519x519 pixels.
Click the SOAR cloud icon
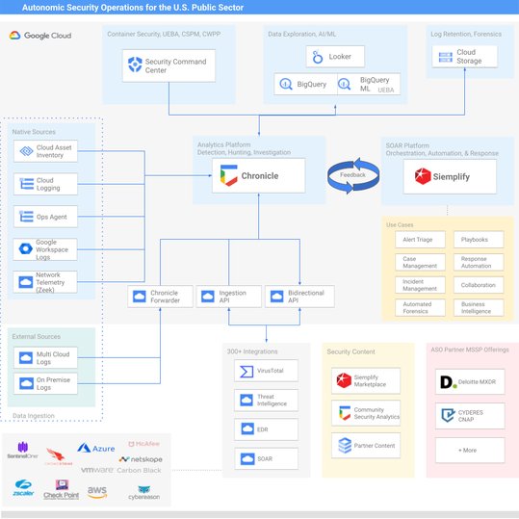[x=247, y=458]
